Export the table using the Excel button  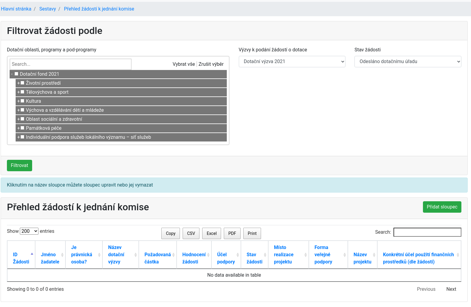211,233
